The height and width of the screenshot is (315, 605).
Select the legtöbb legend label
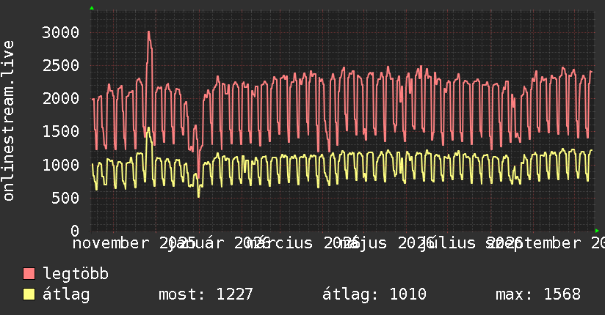point(76,274)
